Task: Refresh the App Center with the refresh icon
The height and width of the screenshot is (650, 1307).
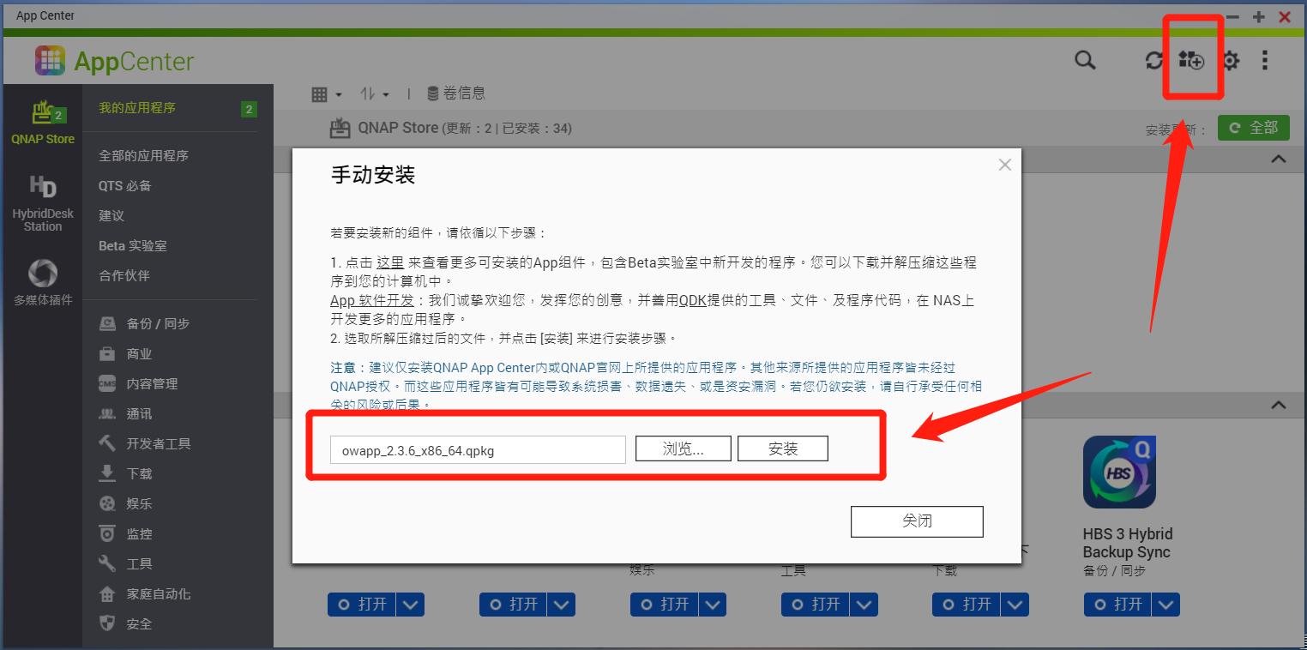Action: [x=1153, y=60]
